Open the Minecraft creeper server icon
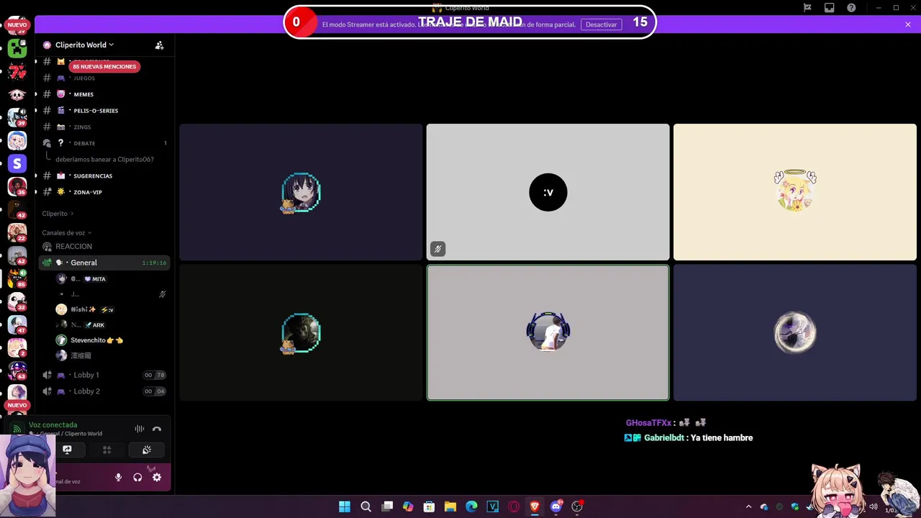The width and height of the screenshot is (921, 518). [x=17, y=48]
